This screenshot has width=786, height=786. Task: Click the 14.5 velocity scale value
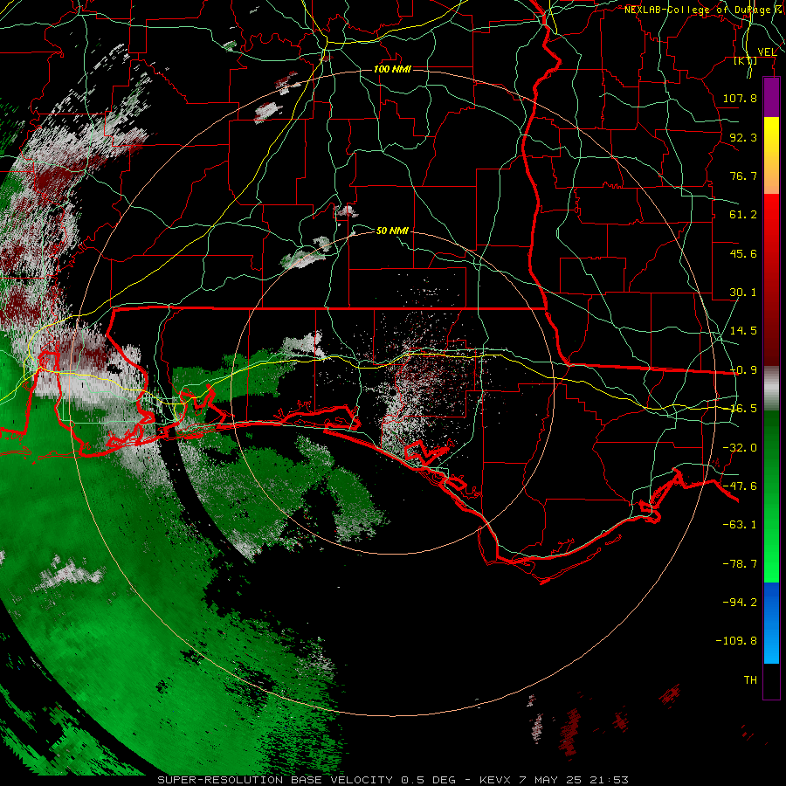coord(743,331)
